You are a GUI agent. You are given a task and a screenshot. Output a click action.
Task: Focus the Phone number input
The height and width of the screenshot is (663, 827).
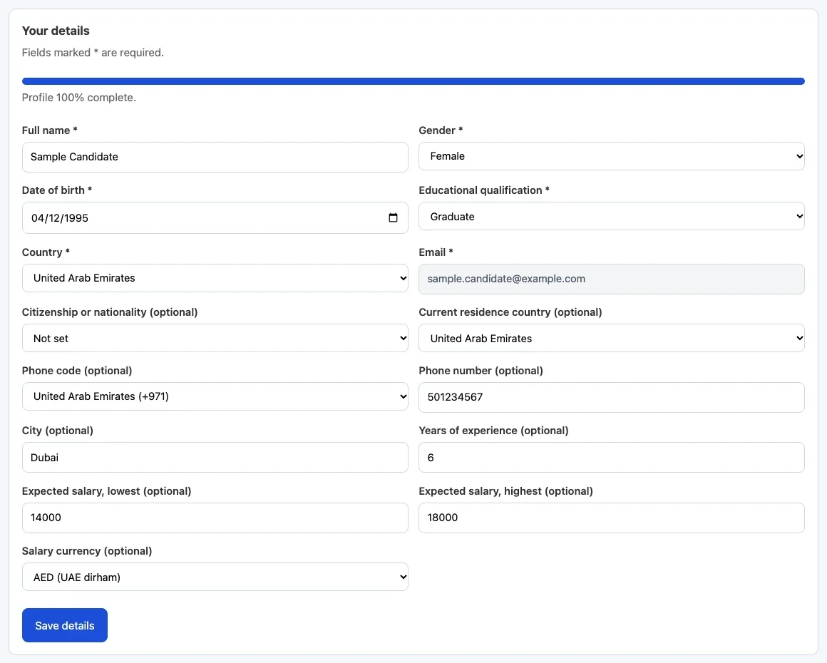coord(611,398)
